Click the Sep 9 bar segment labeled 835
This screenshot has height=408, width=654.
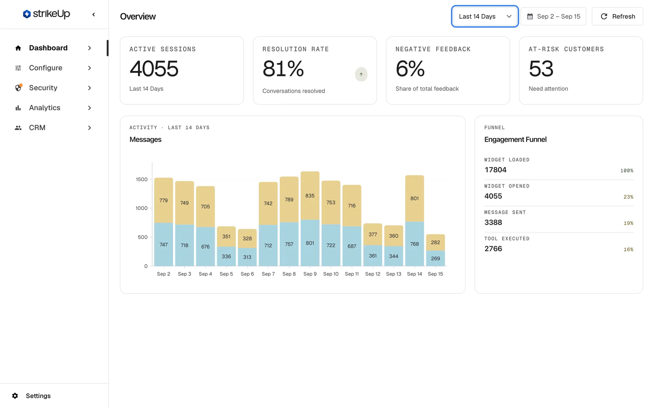(x=310, y=195)
